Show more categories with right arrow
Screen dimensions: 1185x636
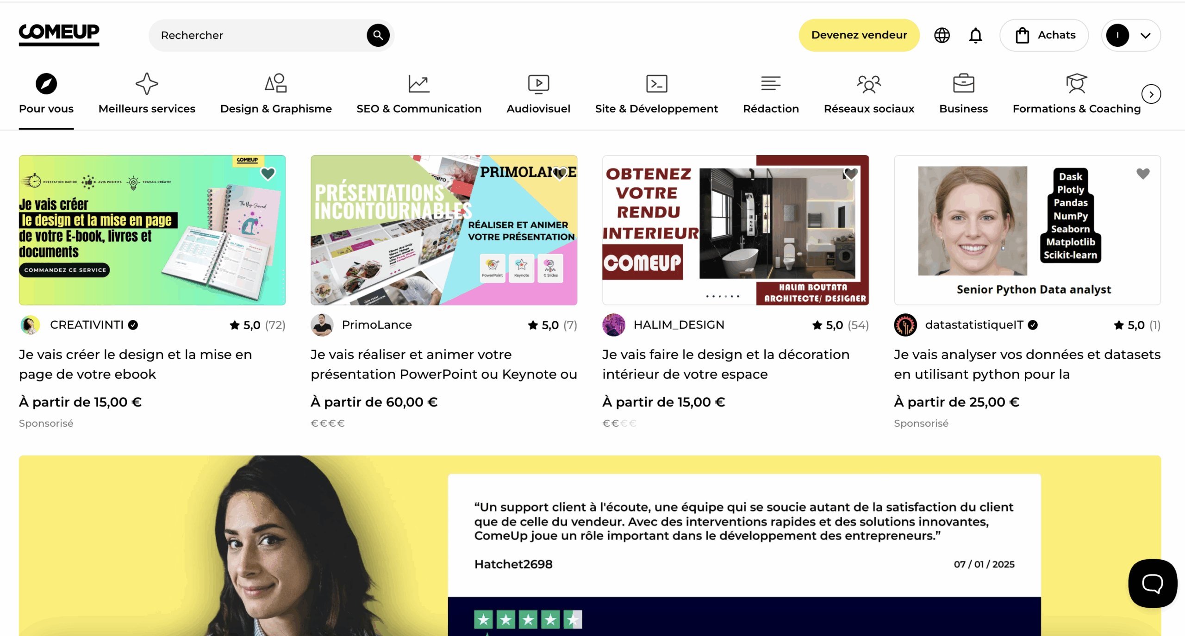(1151, 94)
